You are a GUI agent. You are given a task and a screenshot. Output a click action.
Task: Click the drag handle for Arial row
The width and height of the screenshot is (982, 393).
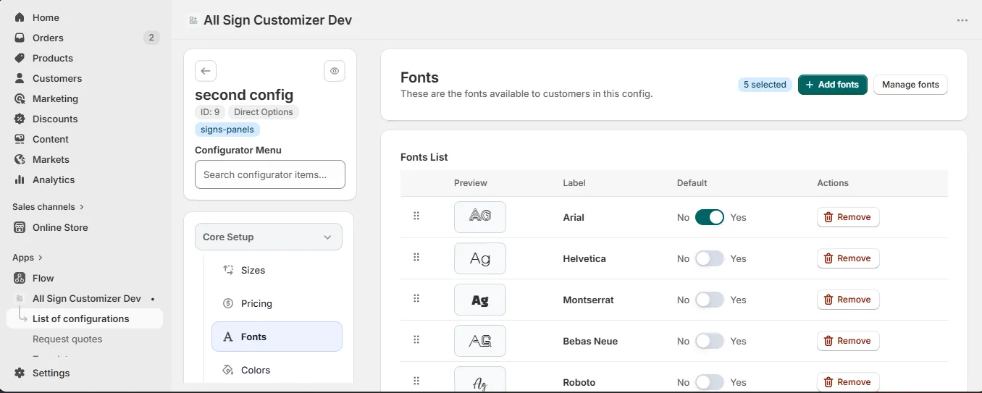coord(416,216)
